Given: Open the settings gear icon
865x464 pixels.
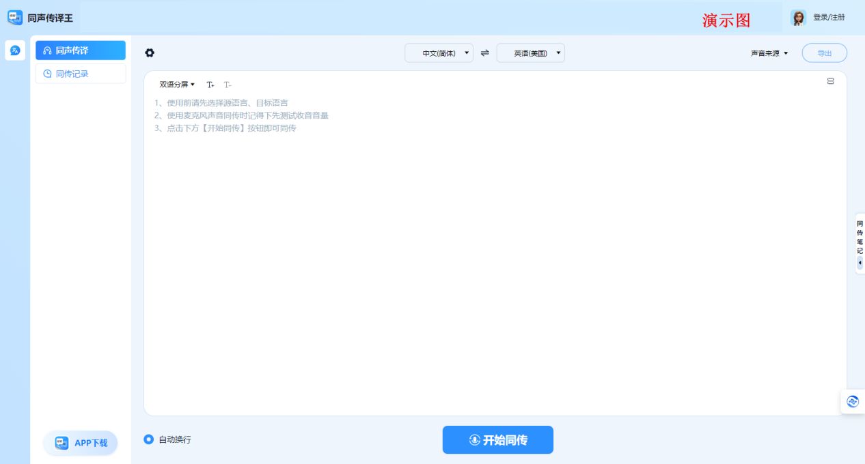Looking at the screenshot, I should click(150, 53).
